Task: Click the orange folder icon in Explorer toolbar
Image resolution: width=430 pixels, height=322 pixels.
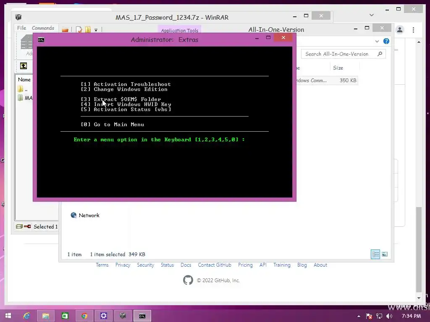Action: 65,30
